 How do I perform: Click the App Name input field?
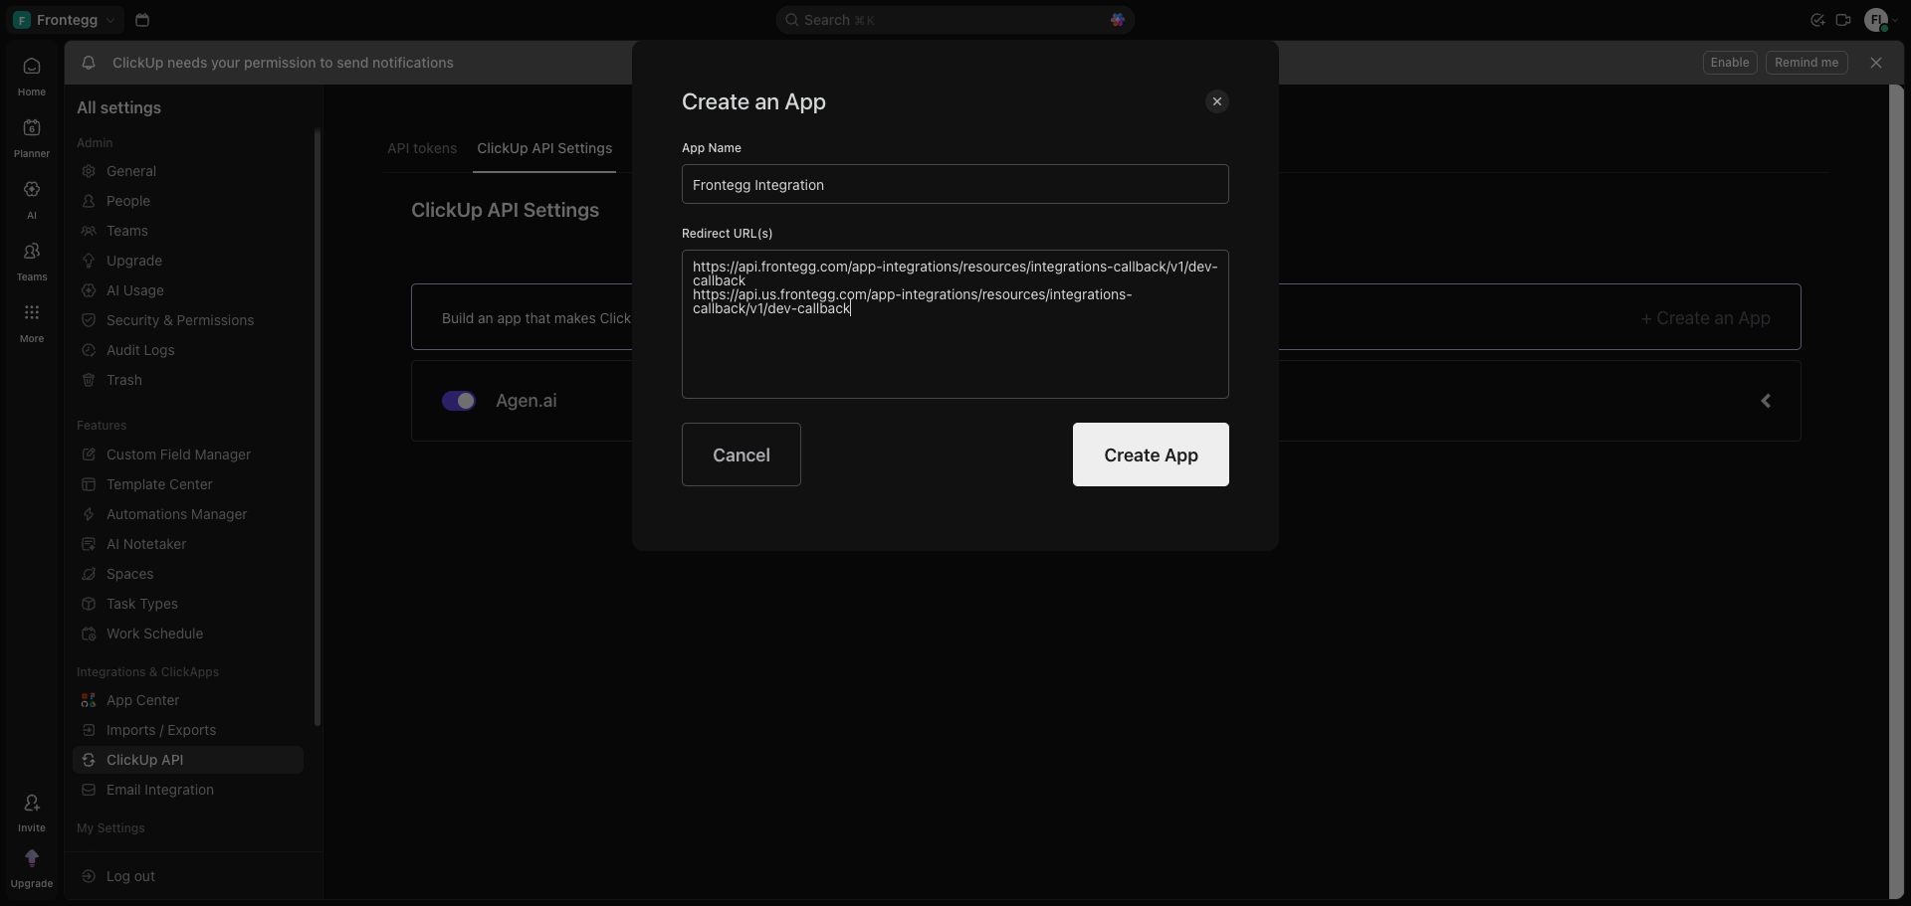(955, 184)
